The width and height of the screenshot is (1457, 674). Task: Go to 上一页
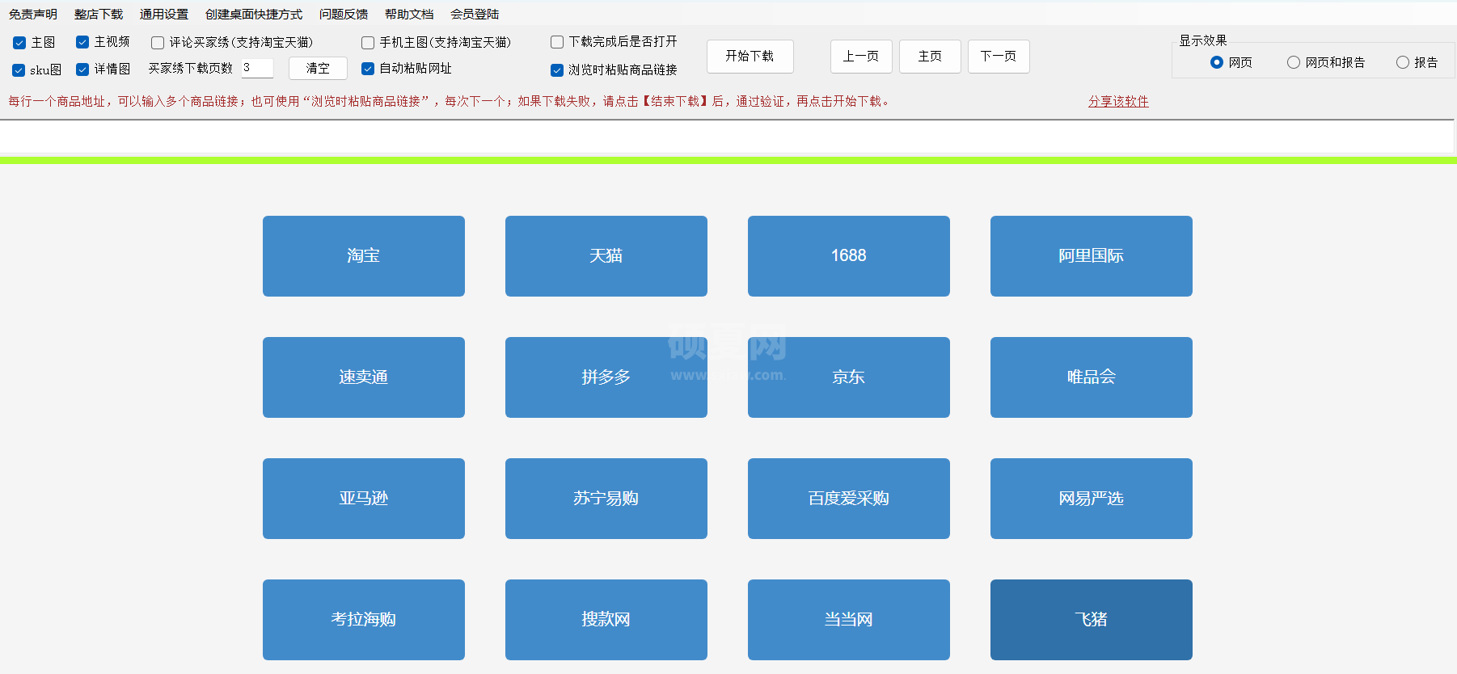pyautogui.click(x=861, y=57)
